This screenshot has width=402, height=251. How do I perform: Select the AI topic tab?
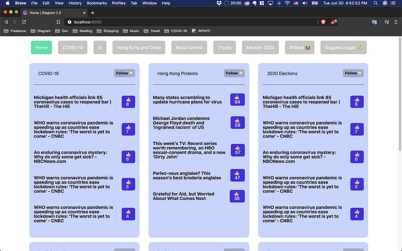click(100, 47)
